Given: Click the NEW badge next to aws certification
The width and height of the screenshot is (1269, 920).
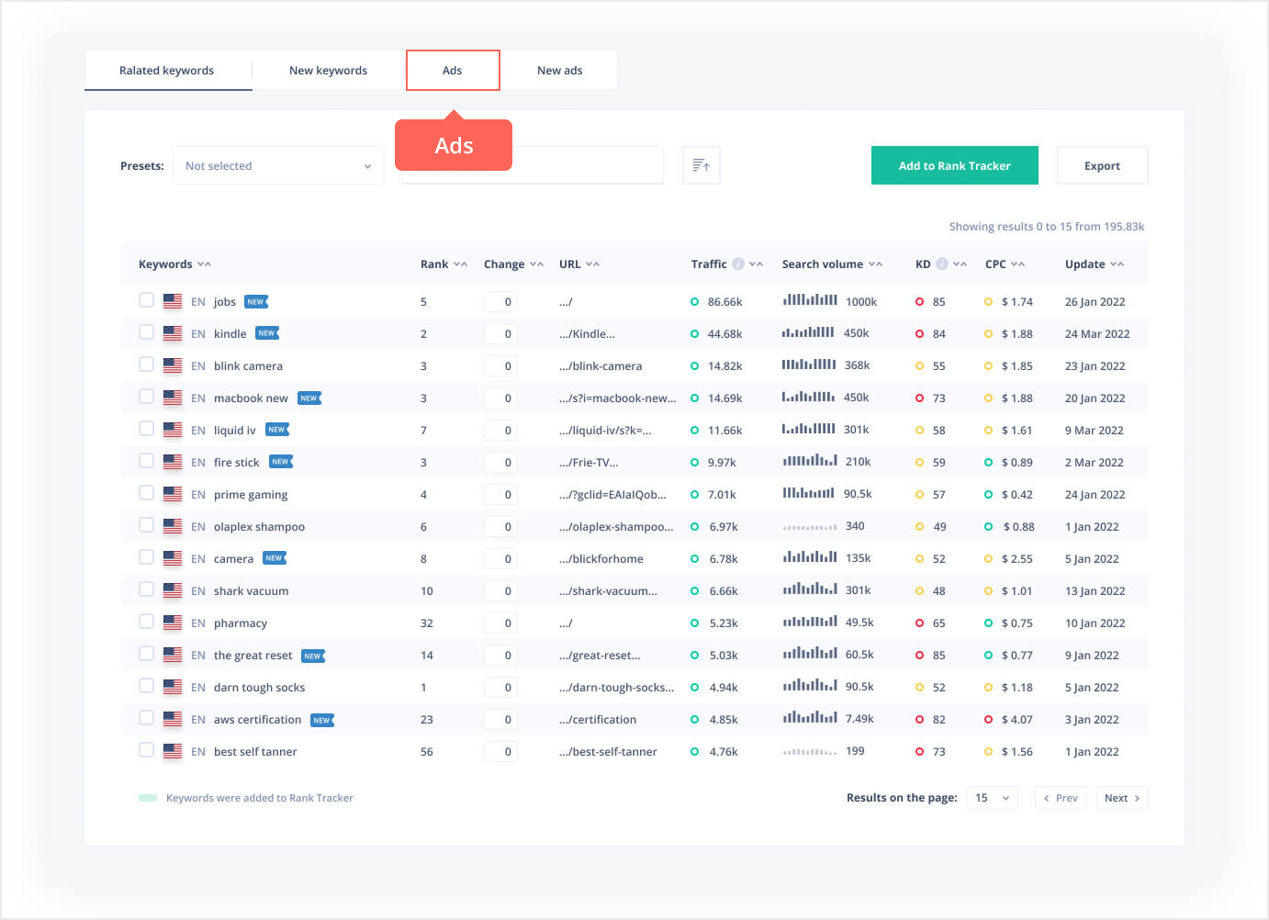Looking at the screenshot, I should click(x=322, y=720).
